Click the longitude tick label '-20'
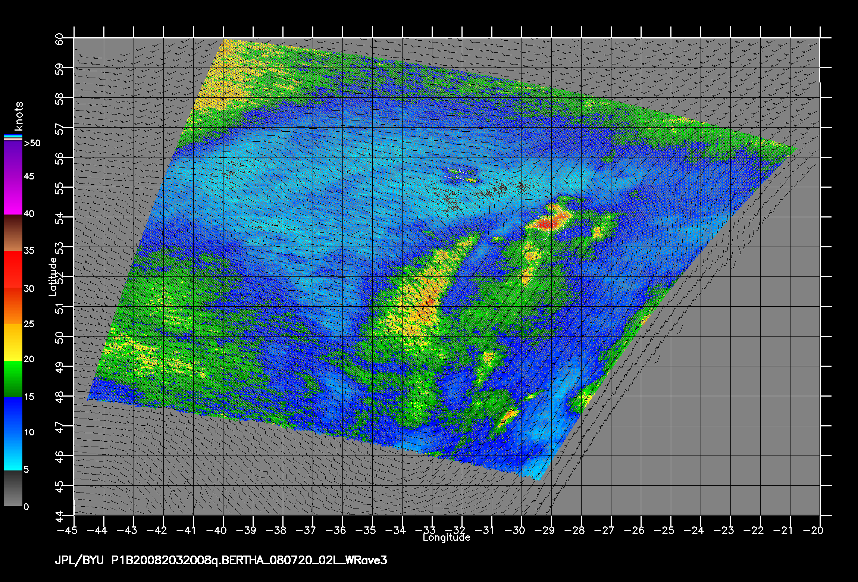This screenshot has height=582, width=858. click(813, 530)
